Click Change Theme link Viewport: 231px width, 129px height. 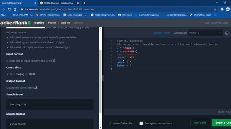tap(161, 33)
